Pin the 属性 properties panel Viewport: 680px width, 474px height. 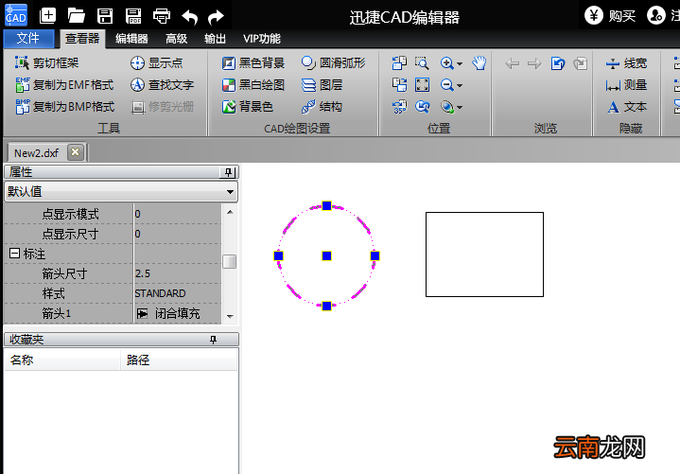tap(228, 172)
